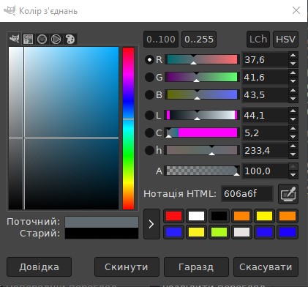Set the value range to 0..255

point(199,39)
